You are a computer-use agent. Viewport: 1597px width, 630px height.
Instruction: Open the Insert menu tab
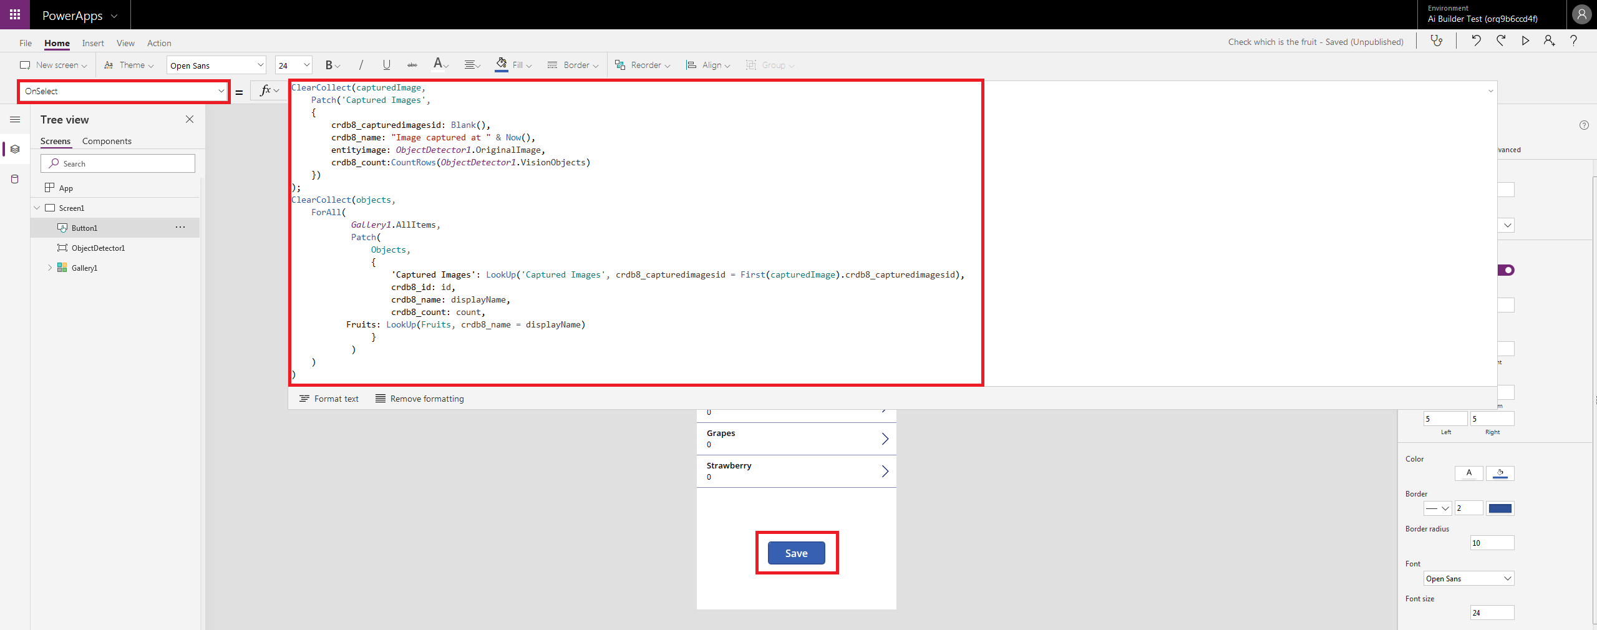93,43
